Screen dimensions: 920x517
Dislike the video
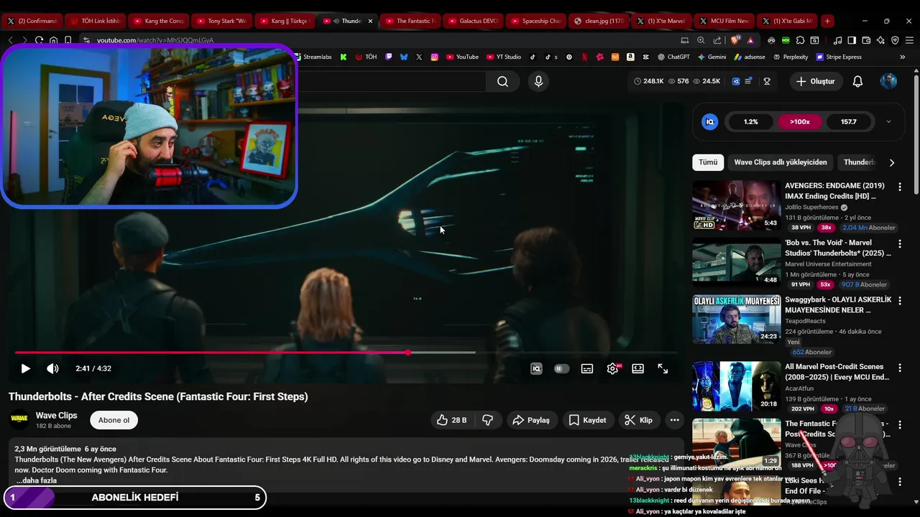(x=487, y=420)
